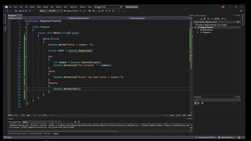Collapse the Main method outlining toggle
251x141 pixels.
(x=26, y=33)
